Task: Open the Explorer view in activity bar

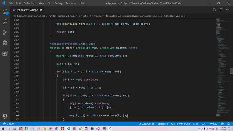Action: pyautogui.click(x=5, y=11)
